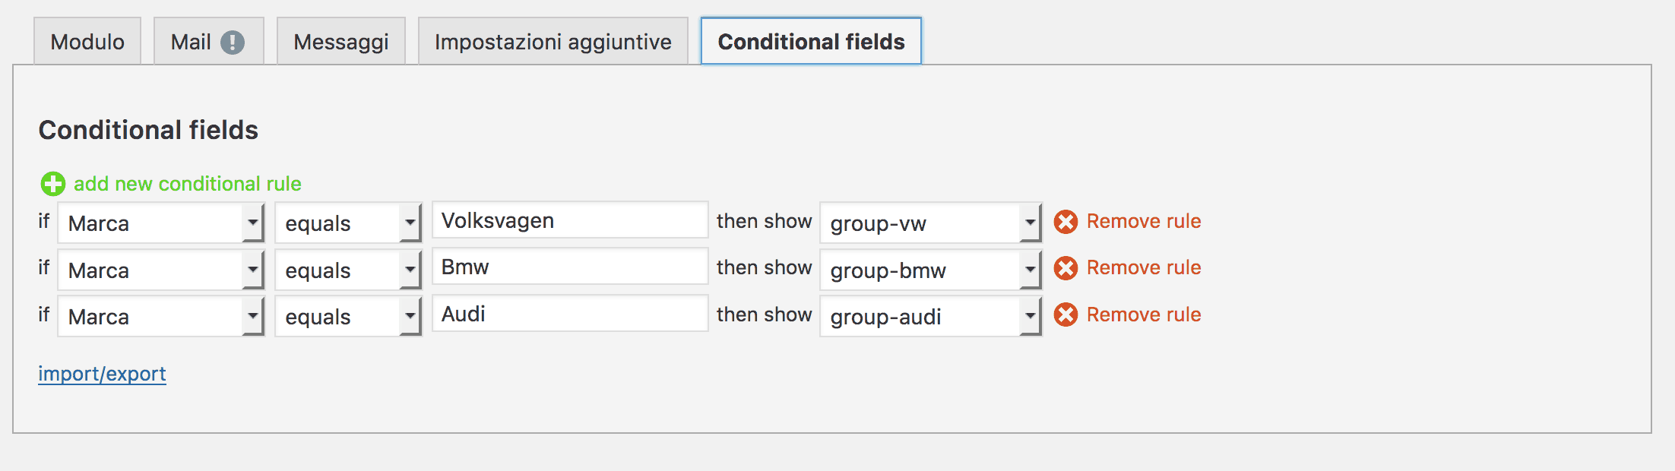Click the green plus add rule icon
The height and width of the screenshot is (471, 1675).
point(52,184)
